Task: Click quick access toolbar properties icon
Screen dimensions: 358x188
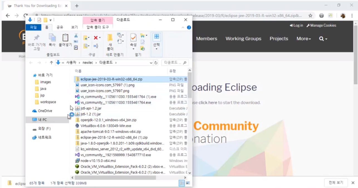Action: point(39,20)
